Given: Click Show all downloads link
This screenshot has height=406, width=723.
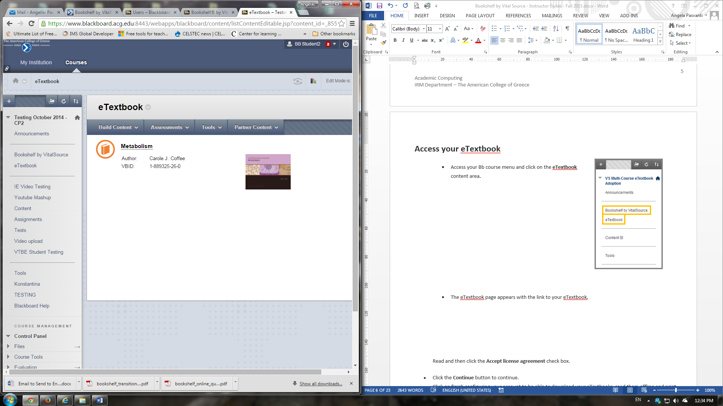Looking at the screenshot, I should click(x=321, y=384).
